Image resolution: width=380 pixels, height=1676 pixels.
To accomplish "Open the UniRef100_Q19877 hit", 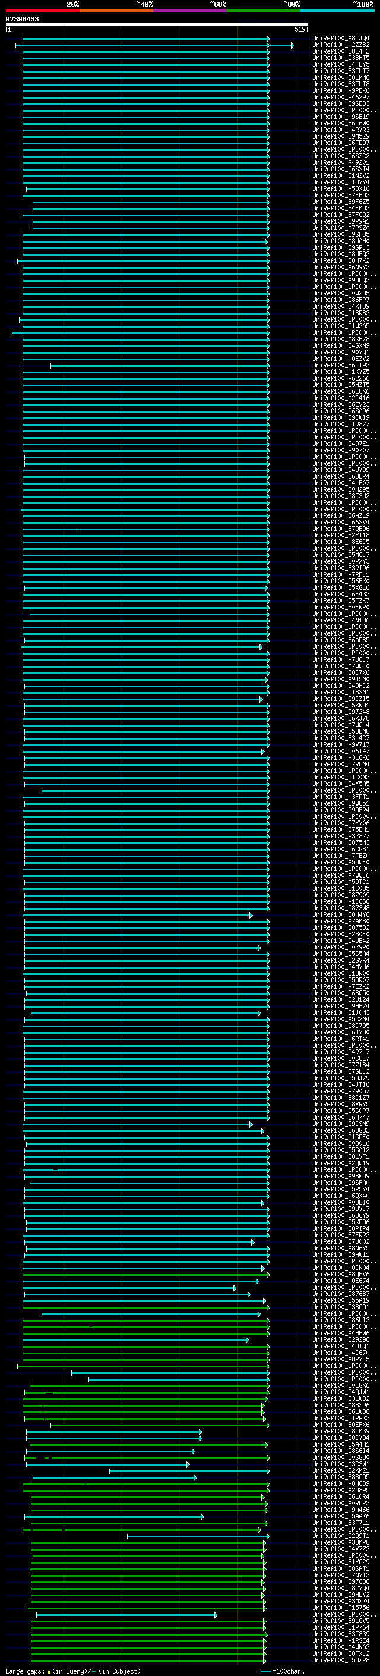I will tap(341, 424).
